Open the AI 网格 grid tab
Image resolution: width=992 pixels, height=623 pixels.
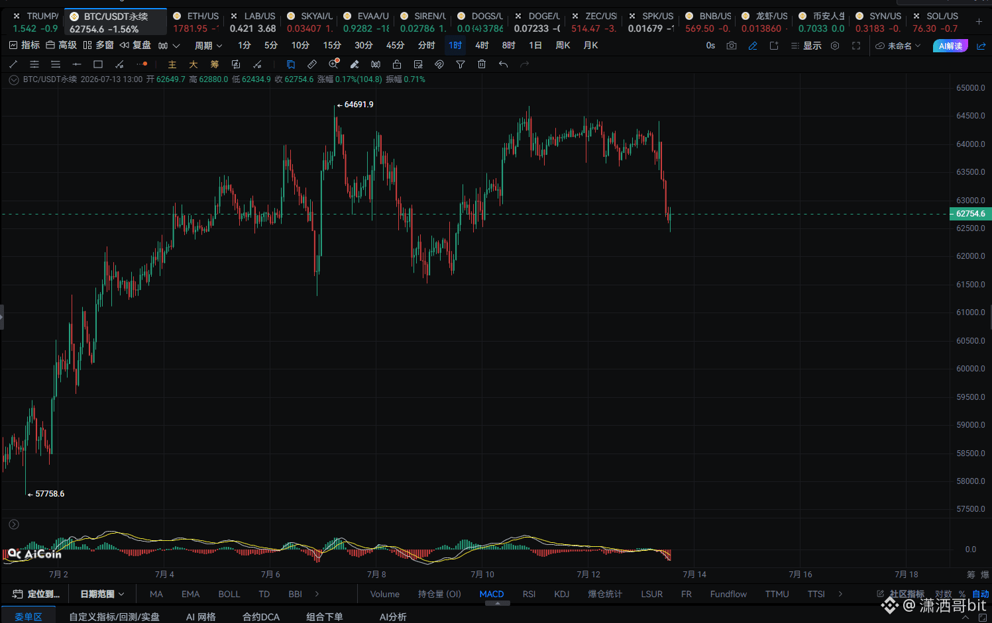click(201, 616)
